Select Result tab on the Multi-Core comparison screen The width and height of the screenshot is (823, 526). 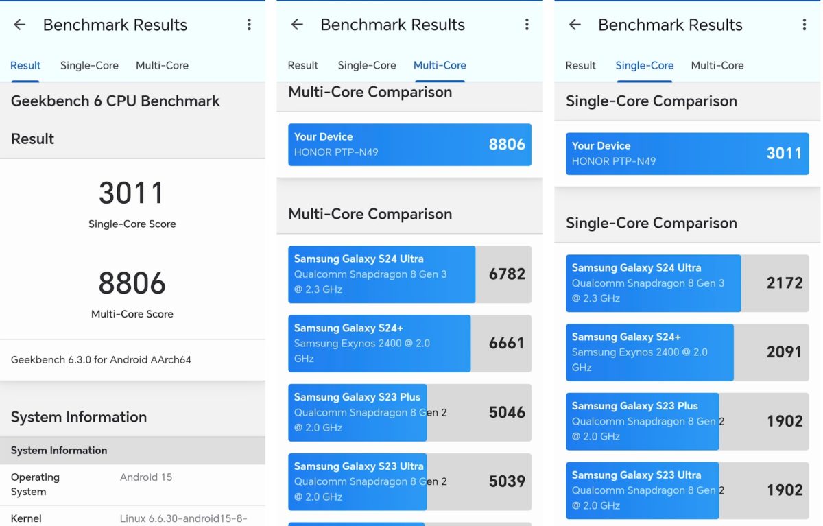tap(302, 66)
